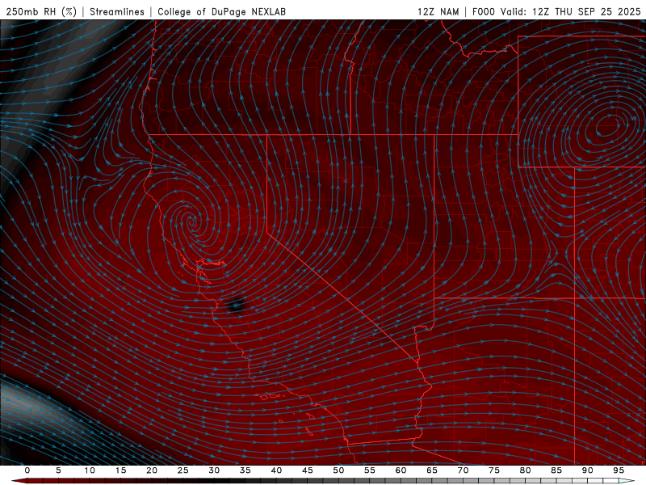This screenshot has height=485, width=646.
Task: Click the '35' value on color scale
Action: 245,470
